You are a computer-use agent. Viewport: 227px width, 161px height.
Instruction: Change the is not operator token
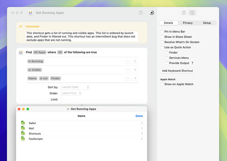tap(44, 78)
